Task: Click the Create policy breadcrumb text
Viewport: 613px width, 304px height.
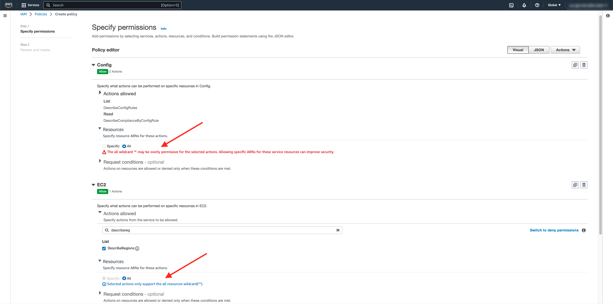Action: tap(66, 14)
